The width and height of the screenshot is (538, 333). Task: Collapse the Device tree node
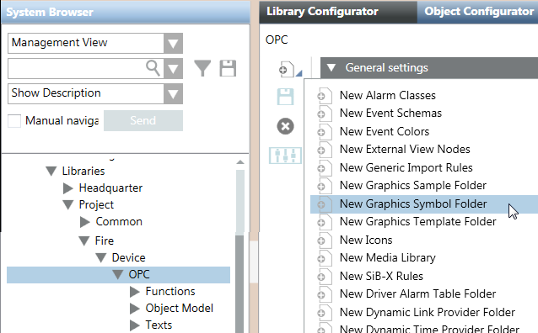[x=101, y=257]
